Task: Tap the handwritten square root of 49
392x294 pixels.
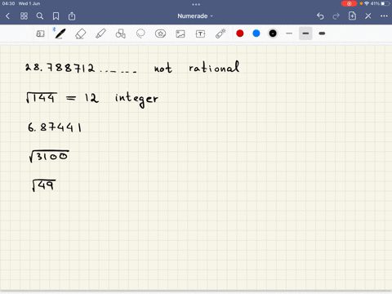Action: point(44,185)
